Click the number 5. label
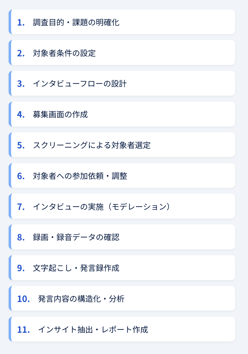Screen dimensions: 248x354 (x=21, y=145)
